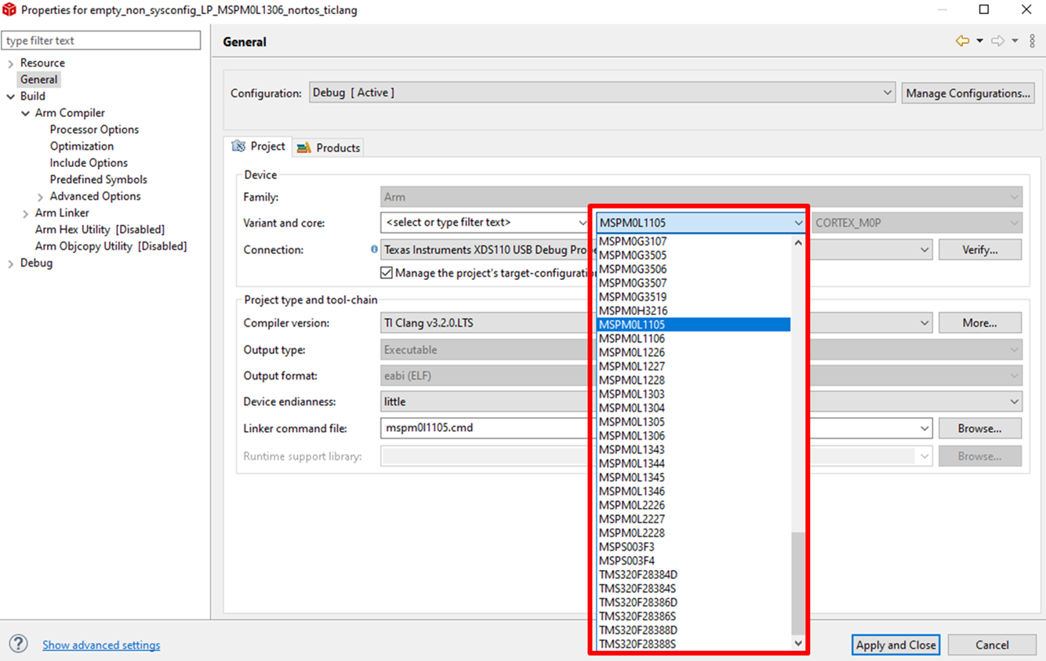The height and width of the screenshot is (661, 1046).
Task: Toggle Manage the project's target-configuration checkbox
Action: pyautogui.click(x=387, y=273)
